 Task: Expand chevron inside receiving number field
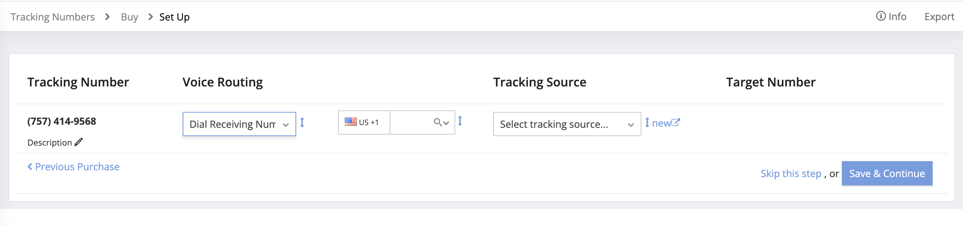point(447,123)
